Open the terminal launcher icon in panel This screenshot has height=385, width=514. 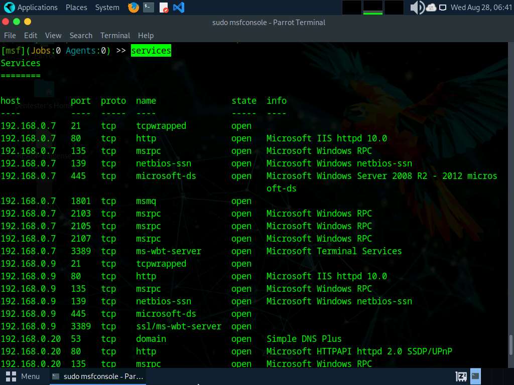click(149, 7)
